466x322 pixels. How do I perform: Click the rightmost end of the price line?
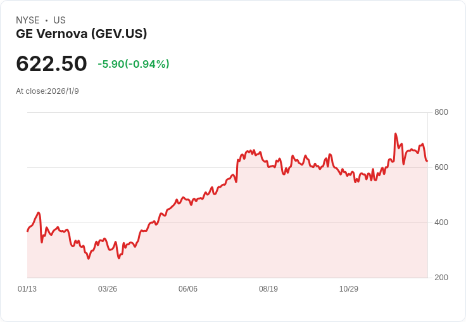point(427,161)
